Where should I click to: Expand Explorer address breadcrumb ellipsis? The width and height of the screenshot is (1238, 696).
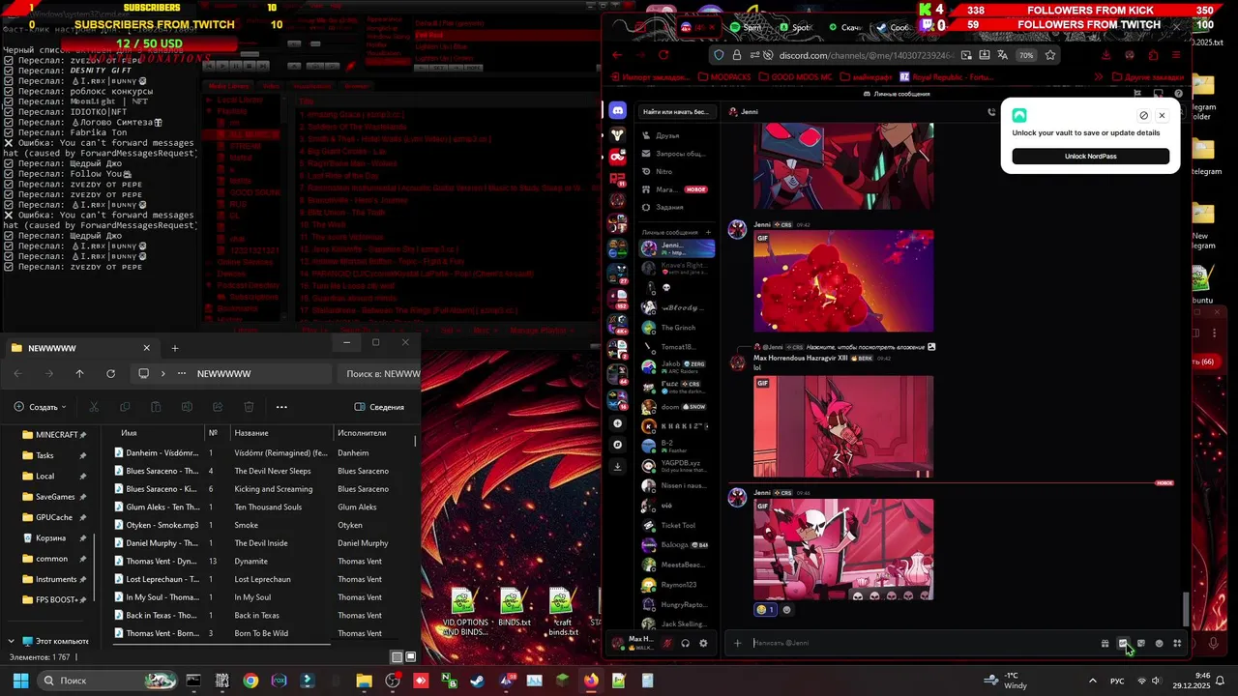pos(182,373)
